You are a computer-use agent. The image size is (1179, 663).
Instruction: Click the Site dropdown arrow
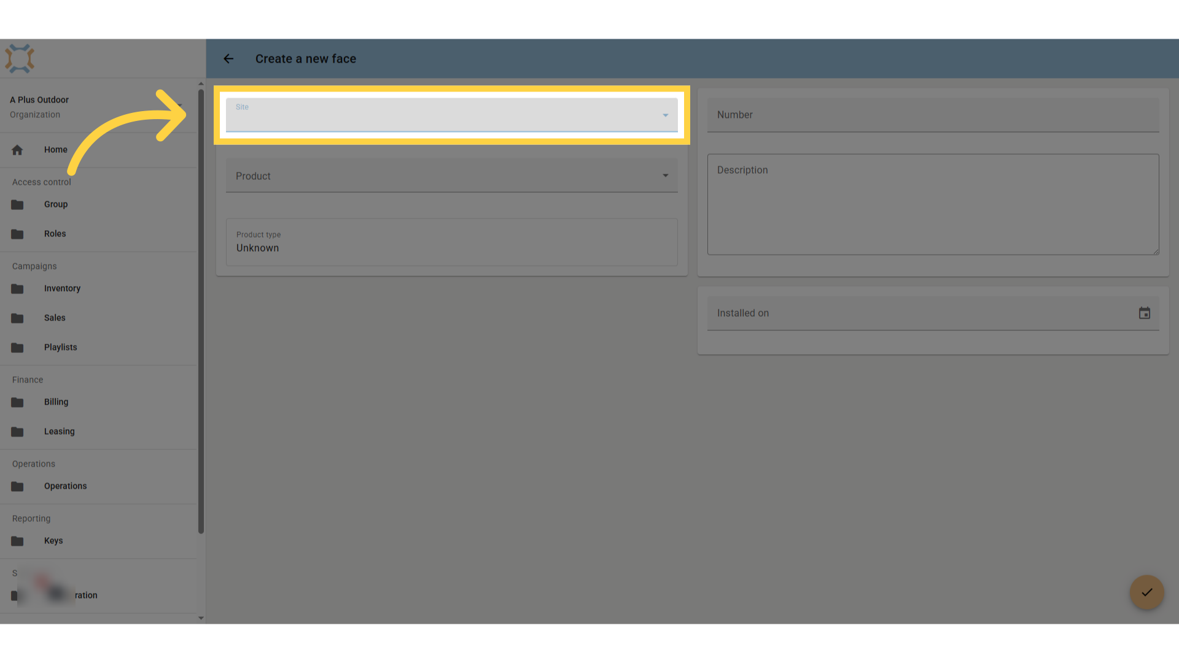click(665, 115)
